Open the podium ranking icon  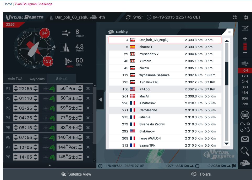[245, 163]
